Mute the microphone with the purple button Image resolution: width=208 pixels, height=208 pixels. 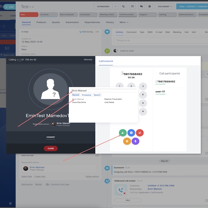coord(135,141)
